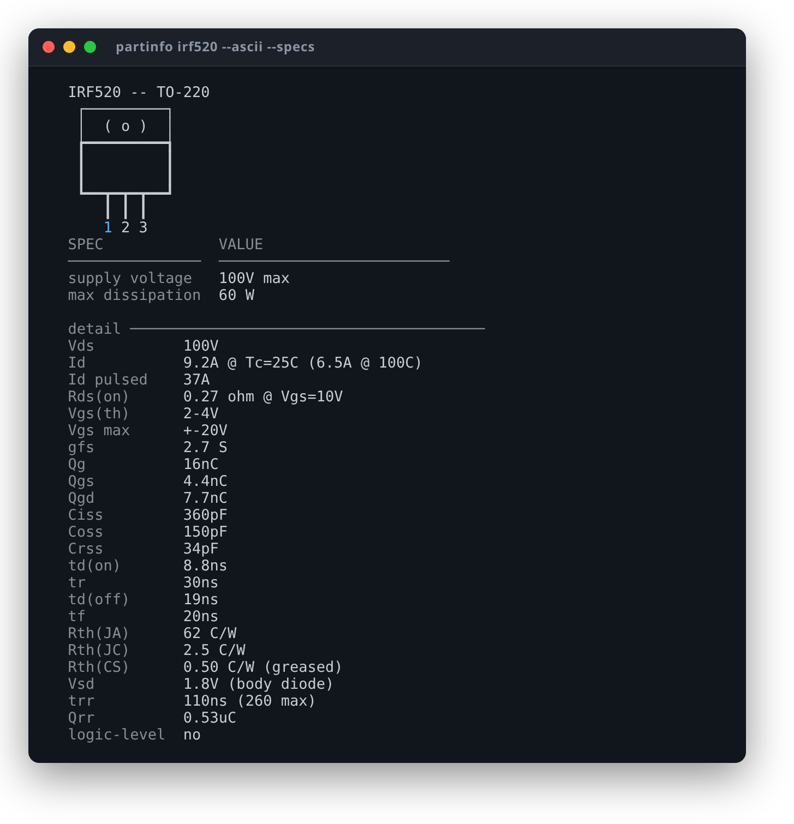Viewport: 794px width, 824px height.
Task: Click the '2.7 S' value
Action: click(x=205, y=447)
